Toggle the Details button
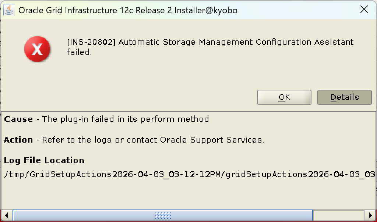The image size is (377, 222). (344, 97)
